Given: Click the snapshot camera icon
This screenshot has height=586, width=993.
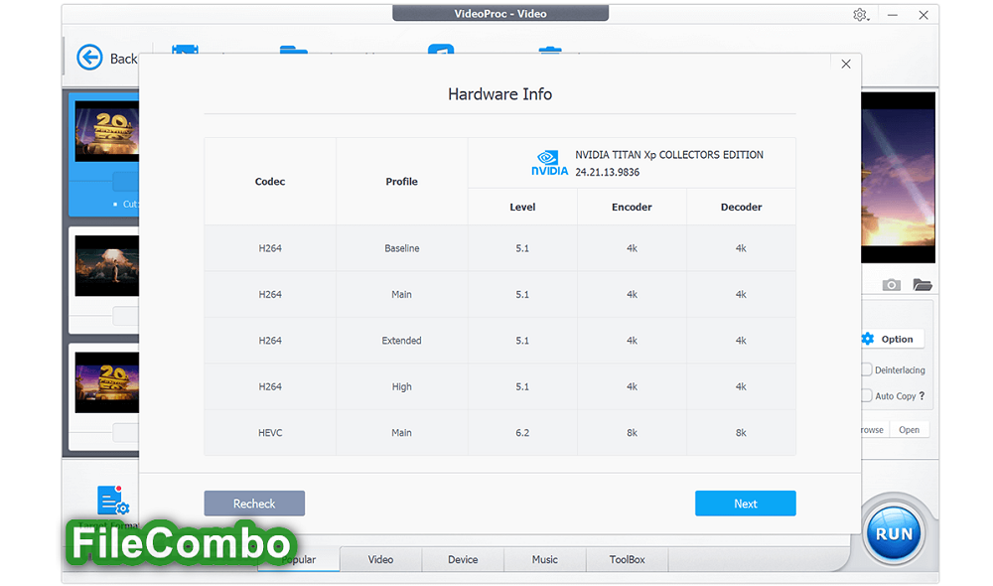Looking at the screenshot, I should point(891,284).
